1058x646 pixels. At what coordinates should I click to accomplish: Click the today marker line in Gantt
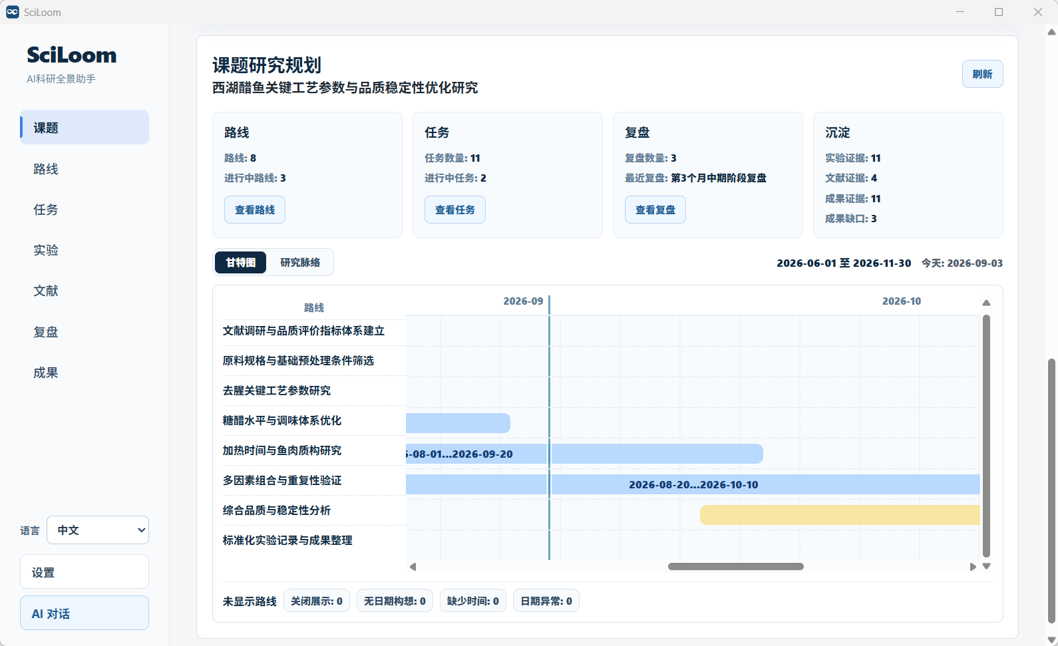(x=549, y=428)
